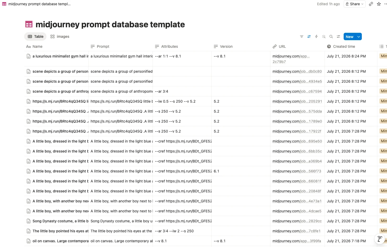Image resolution: width=387 pixels, height=247 pixels.
Task: Click the top-right three-dot page menu
Action: 385,4
